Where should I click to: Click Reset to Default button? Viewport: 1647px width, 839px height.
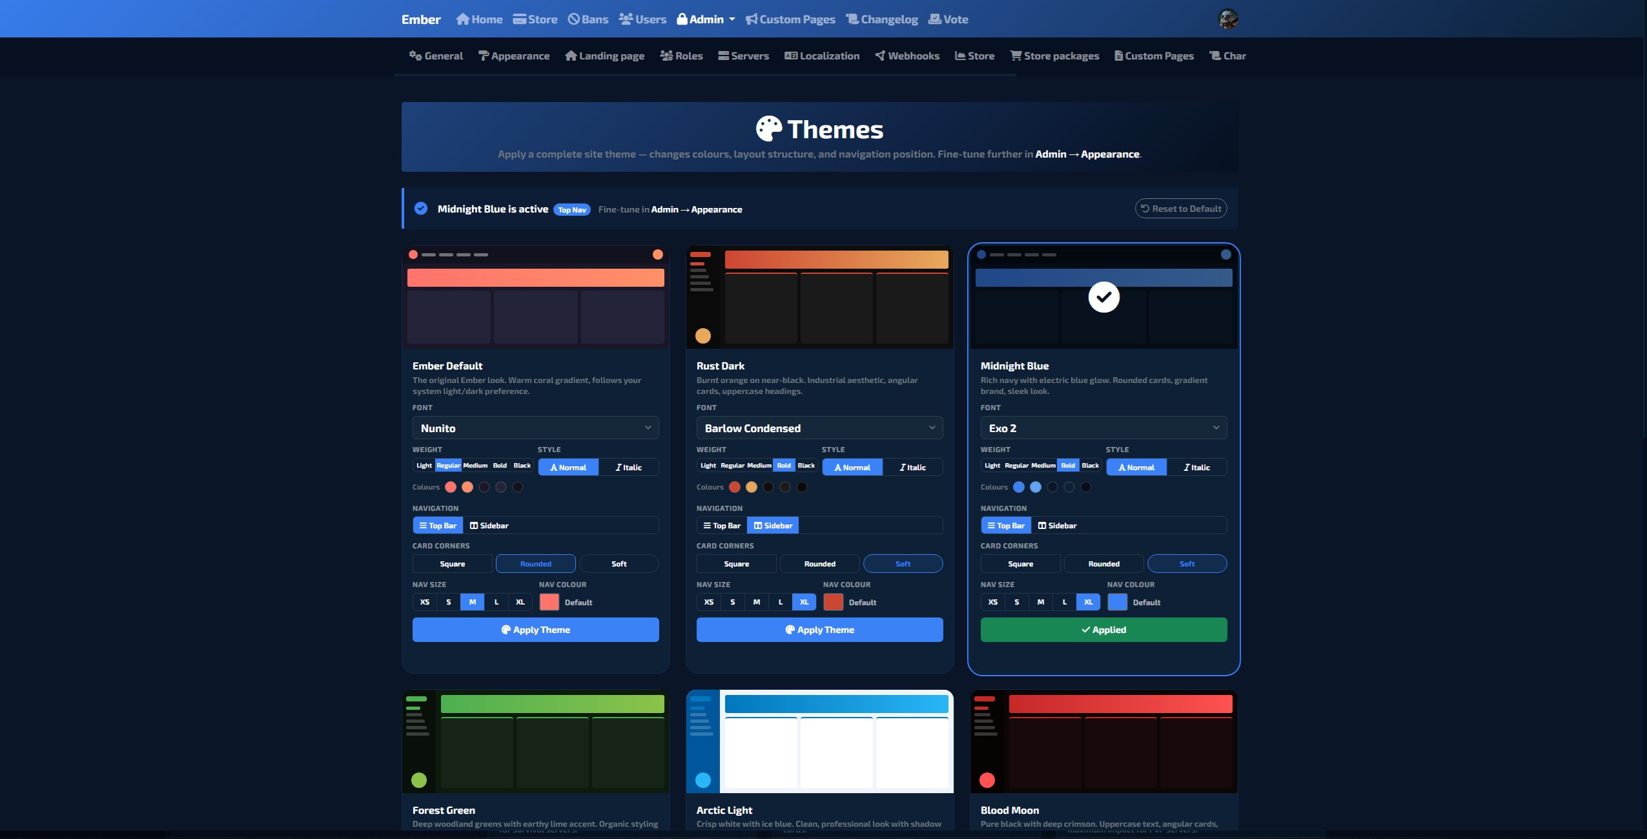(x=1180, y=209)
